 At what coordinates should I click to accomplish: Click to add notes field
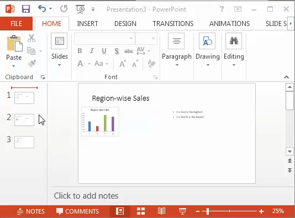click(86, 196)
